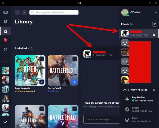
Task: Select the friend row In Battlefield 2042
Action: 139,33
